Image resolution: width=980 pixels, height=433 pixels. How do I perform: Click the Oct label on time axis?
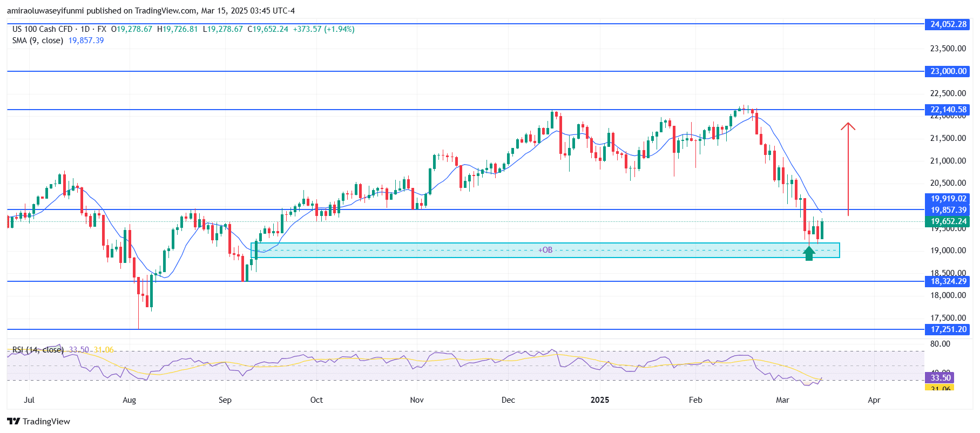point(316,400)
